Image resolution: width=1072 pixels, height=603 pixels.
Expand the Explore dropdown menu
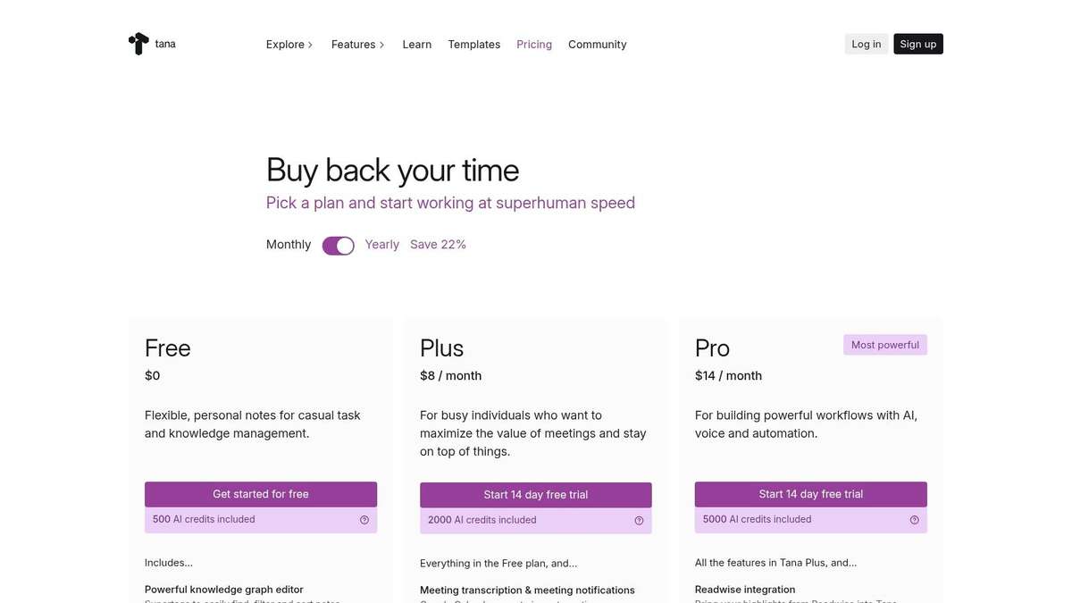(289, 45)
